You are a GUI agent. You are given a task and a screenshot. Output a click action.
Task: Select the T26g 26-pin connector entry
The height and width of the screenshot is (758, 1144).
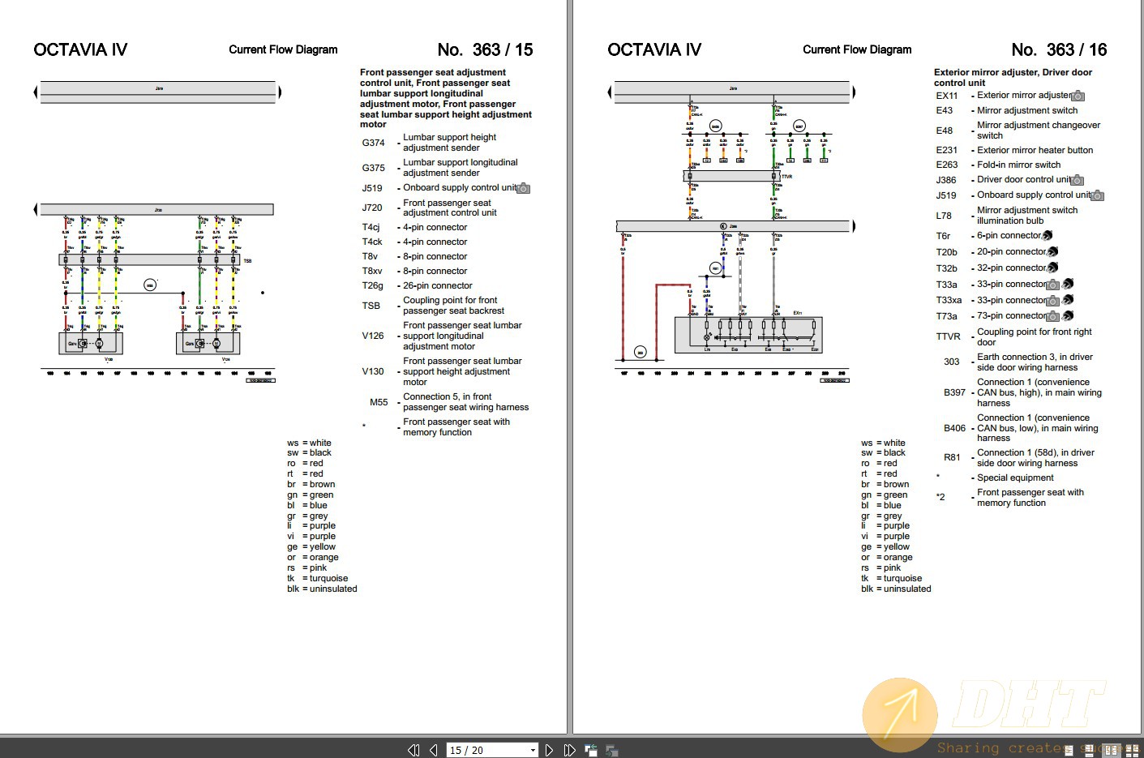(x=417, y=286)
